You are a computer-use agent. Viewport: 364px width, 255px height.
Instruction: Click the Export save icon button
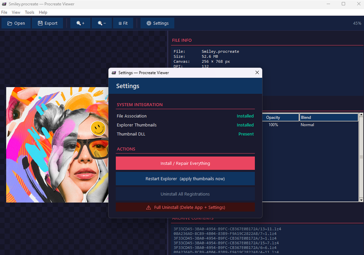point(47,23)
